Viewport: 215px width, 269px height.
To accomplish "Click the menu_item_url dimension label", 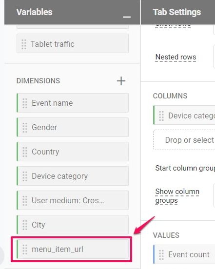I will 58,250.
